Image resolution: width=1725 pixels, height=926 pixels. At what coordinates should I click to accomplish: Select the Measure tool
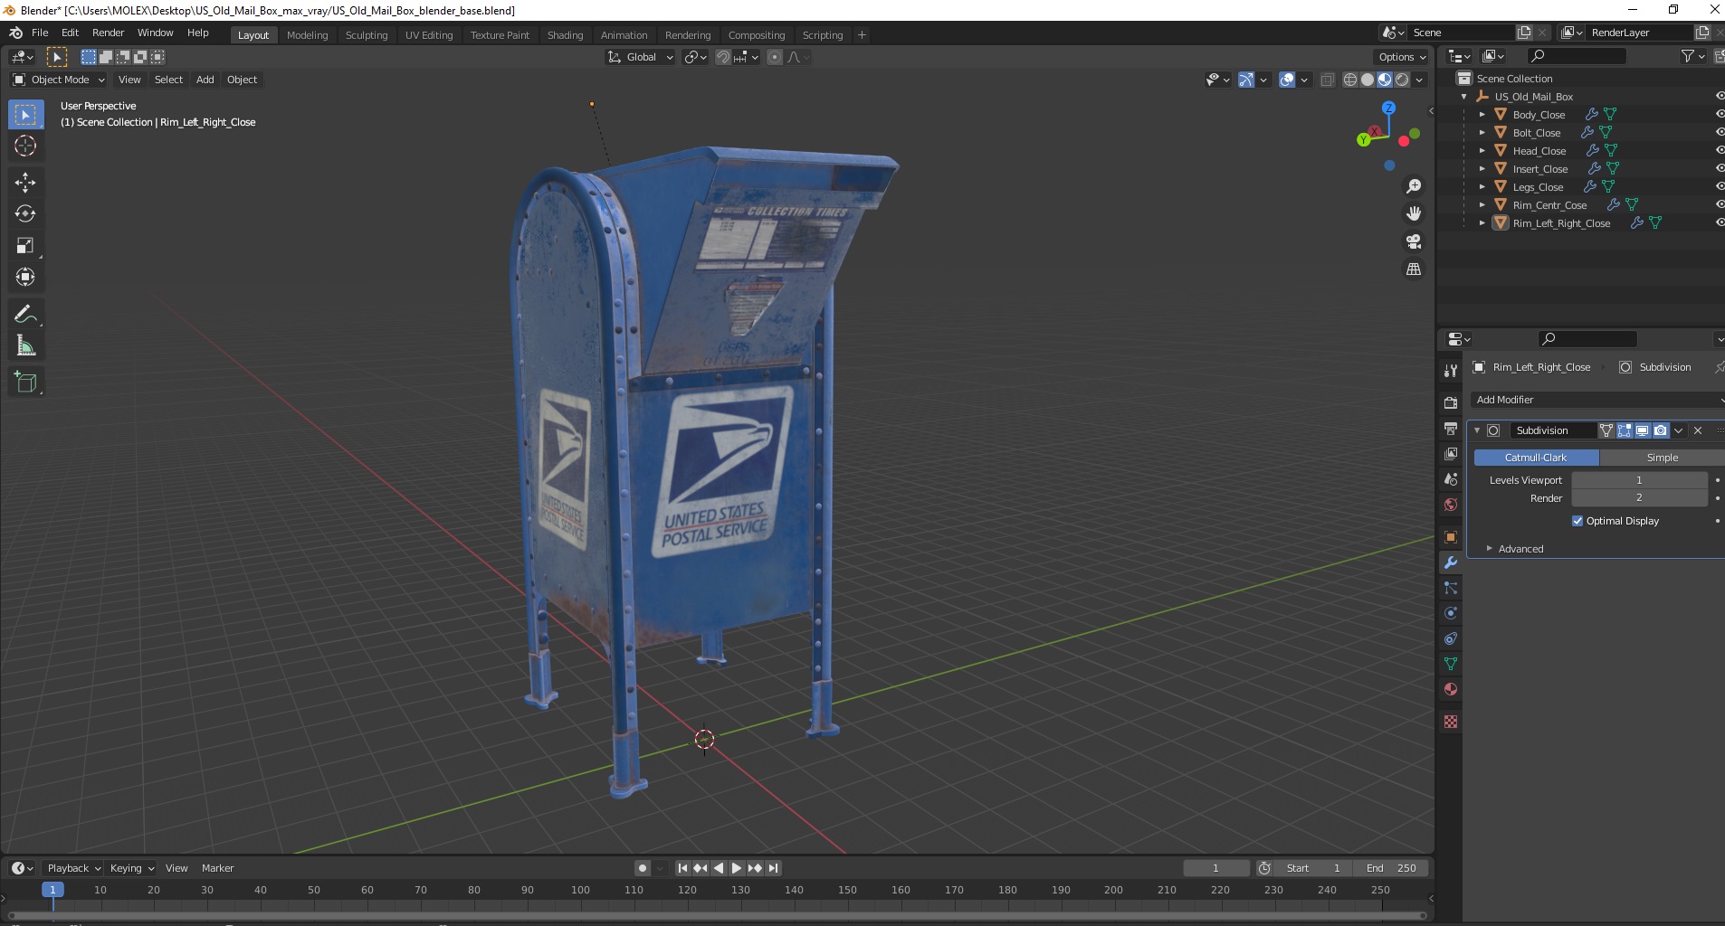(25, 345)
